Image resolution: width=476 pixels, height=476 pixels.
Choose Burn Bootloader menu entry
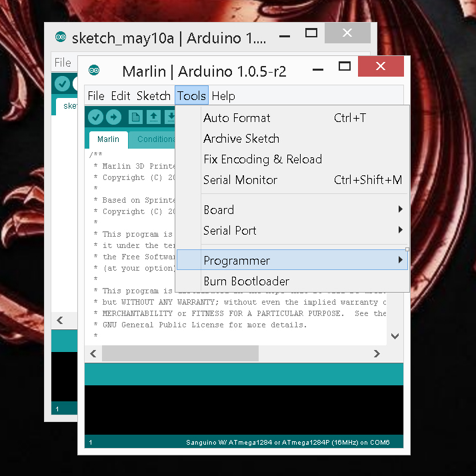click(246, 281)
